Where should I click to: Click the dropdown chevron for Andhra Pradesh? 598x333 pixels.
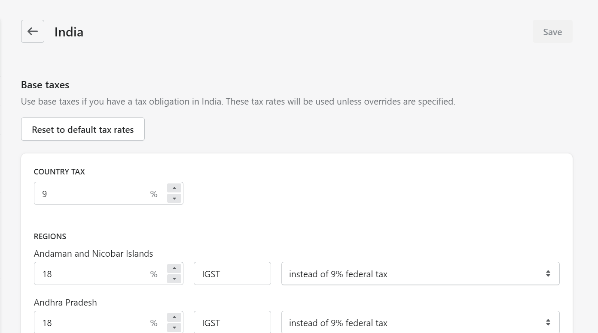click(x=548, y=322)
